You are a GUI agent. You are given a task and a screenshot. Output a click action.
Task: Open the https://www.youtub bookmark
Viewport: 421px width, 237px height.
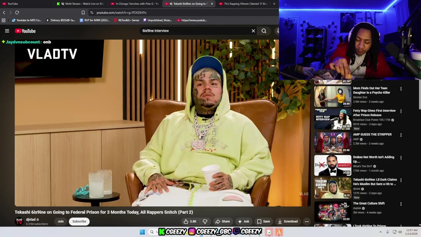click(x=192, y=20)
